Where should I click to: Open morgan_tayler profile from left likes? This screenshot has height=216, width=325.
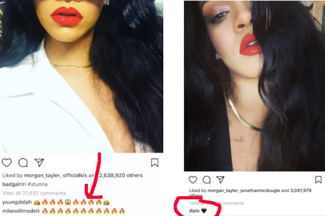pos(42,175)
